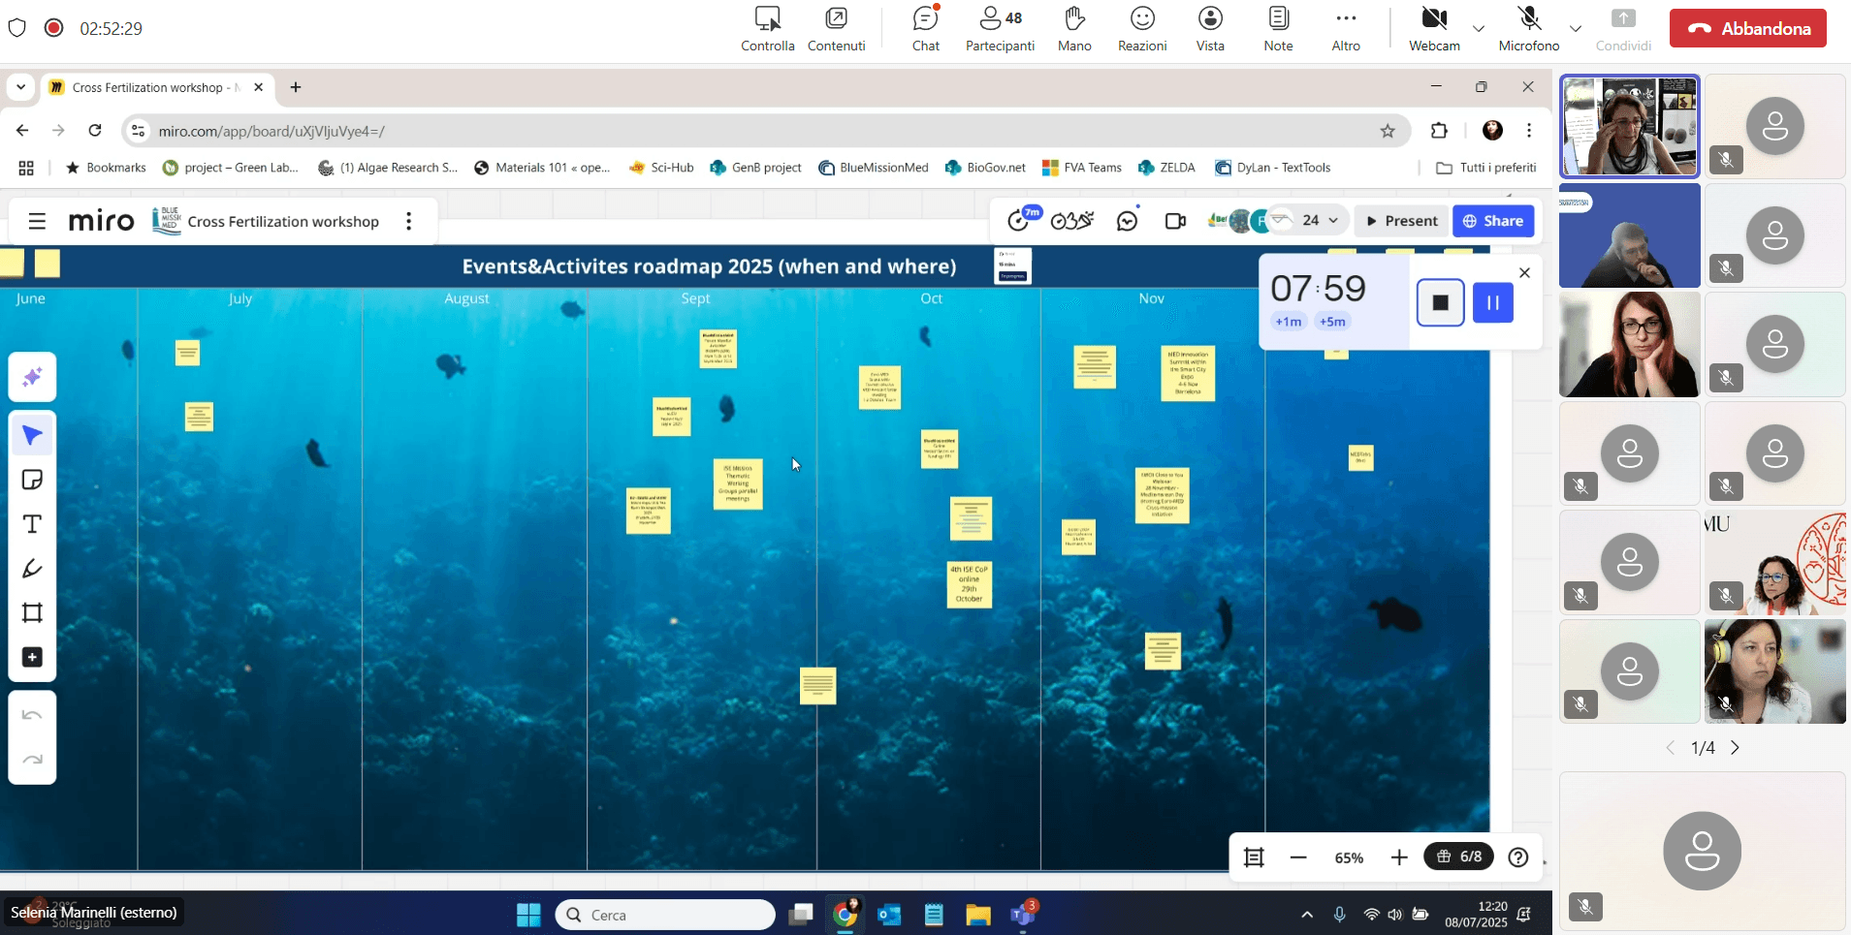The image size is (1851, 935).
Task: Open Vista view options
Action: (1210, 29)
